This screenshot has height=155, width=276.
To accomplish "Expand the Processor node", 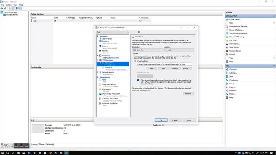I will (98, 56).
